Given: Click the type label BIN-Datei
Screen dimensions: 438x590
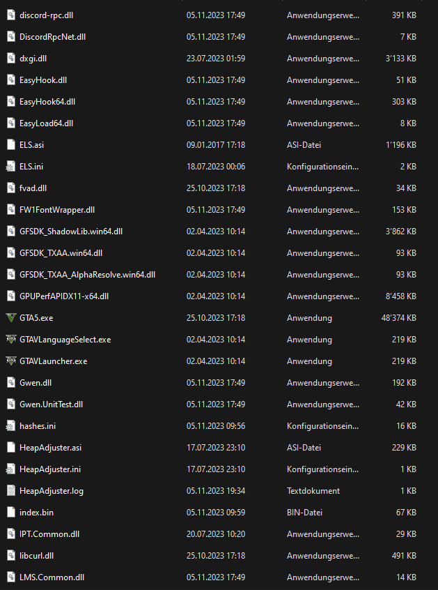Looking at the screenshot, I should [304, 513].
